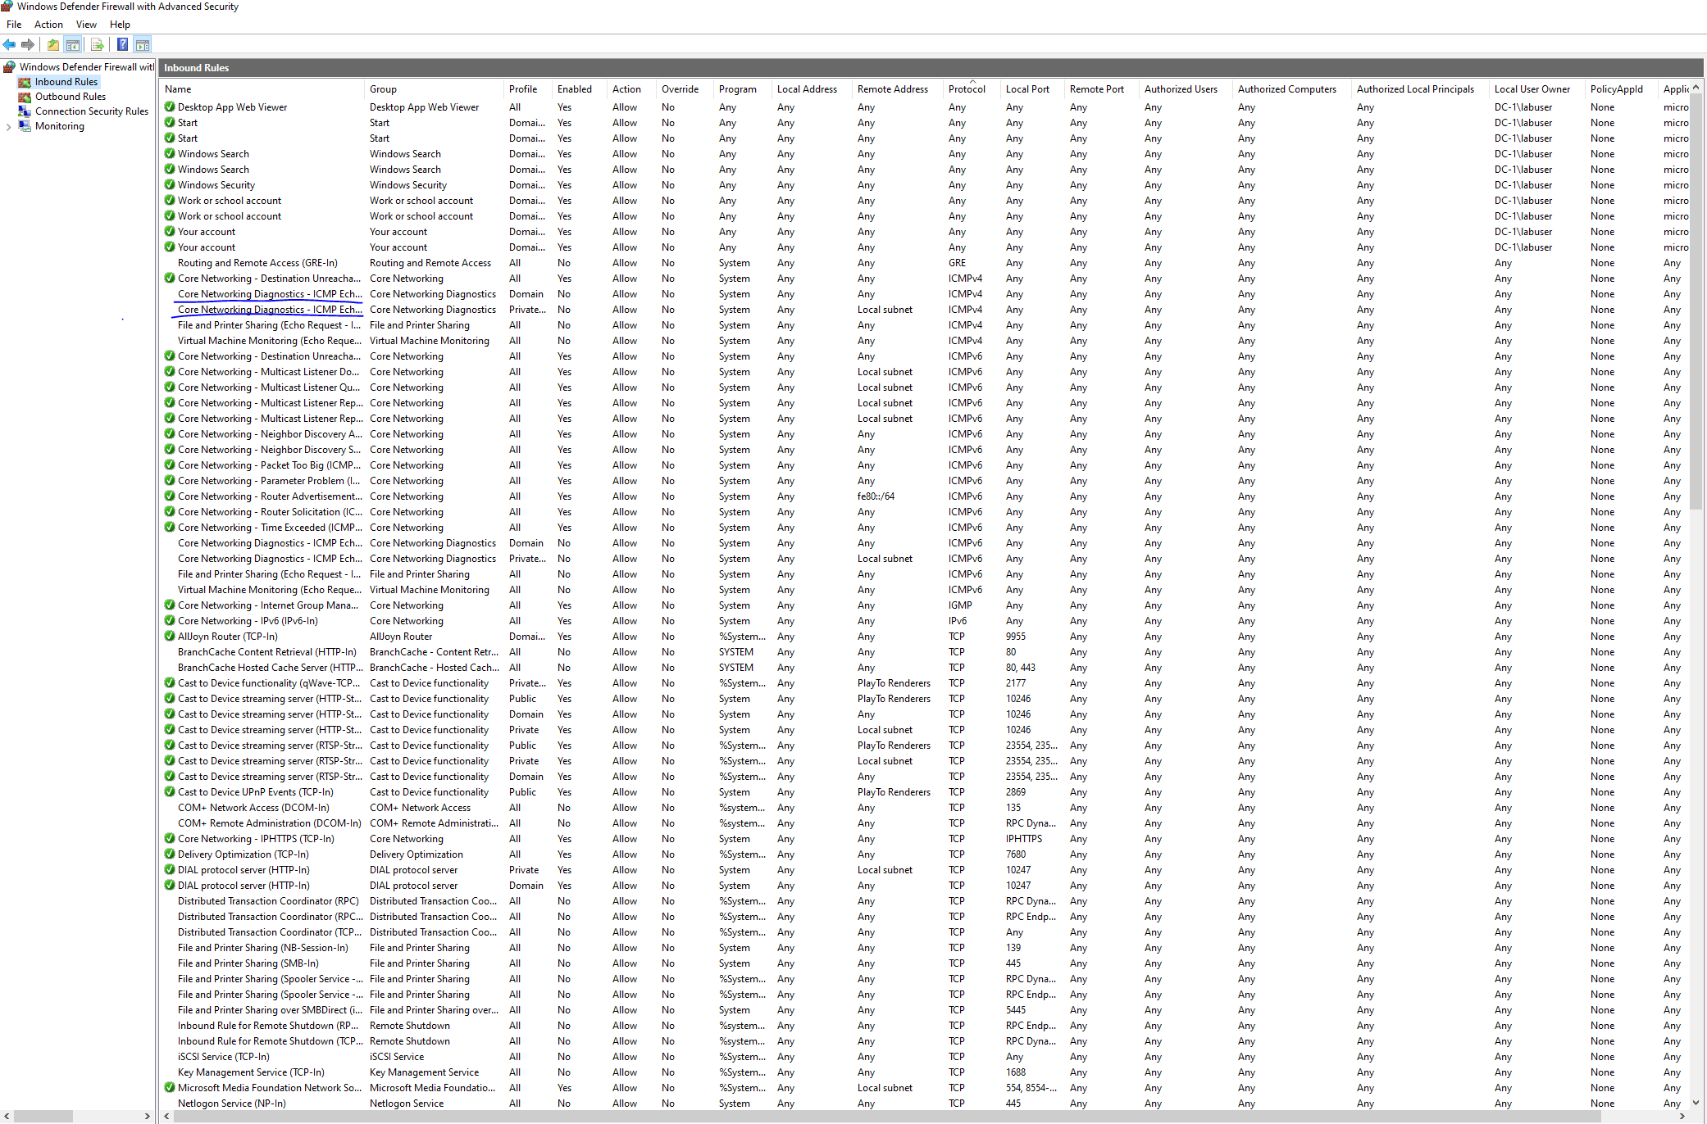Click the vertical scrollbar down arrow
Image resolution: width=1707 pixels, height=1124 pixels.
(x=1696, y=1102)
